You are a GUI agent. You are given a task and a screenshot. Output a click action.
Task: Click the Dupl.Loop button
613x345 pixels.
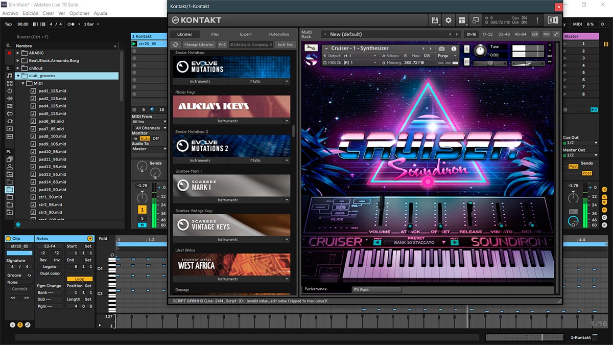[50, 273]
